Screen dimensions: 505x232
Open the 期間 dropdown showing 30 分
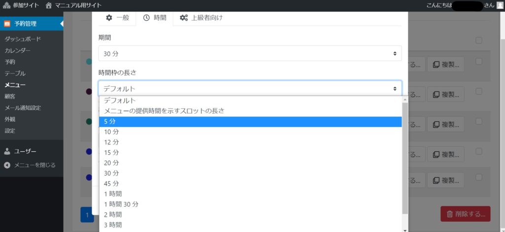(250, 53)
